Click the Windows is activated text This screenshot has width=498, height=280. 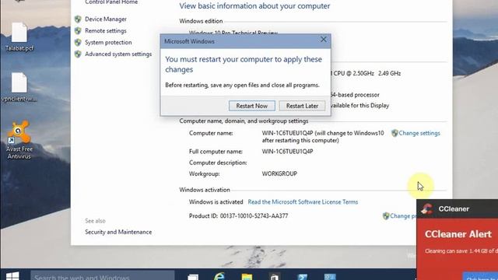pos(216,202)
